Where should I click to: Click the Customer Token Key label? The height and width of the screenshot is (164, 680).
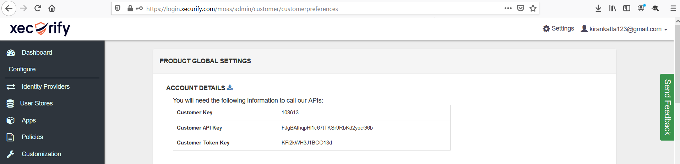pyautogui.click(x=203, y=143)
